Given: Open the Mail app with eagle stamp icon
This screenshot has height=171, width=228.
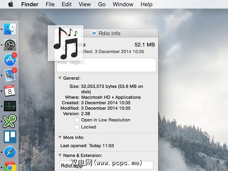Looking at the screenshot, I should 10,75.
